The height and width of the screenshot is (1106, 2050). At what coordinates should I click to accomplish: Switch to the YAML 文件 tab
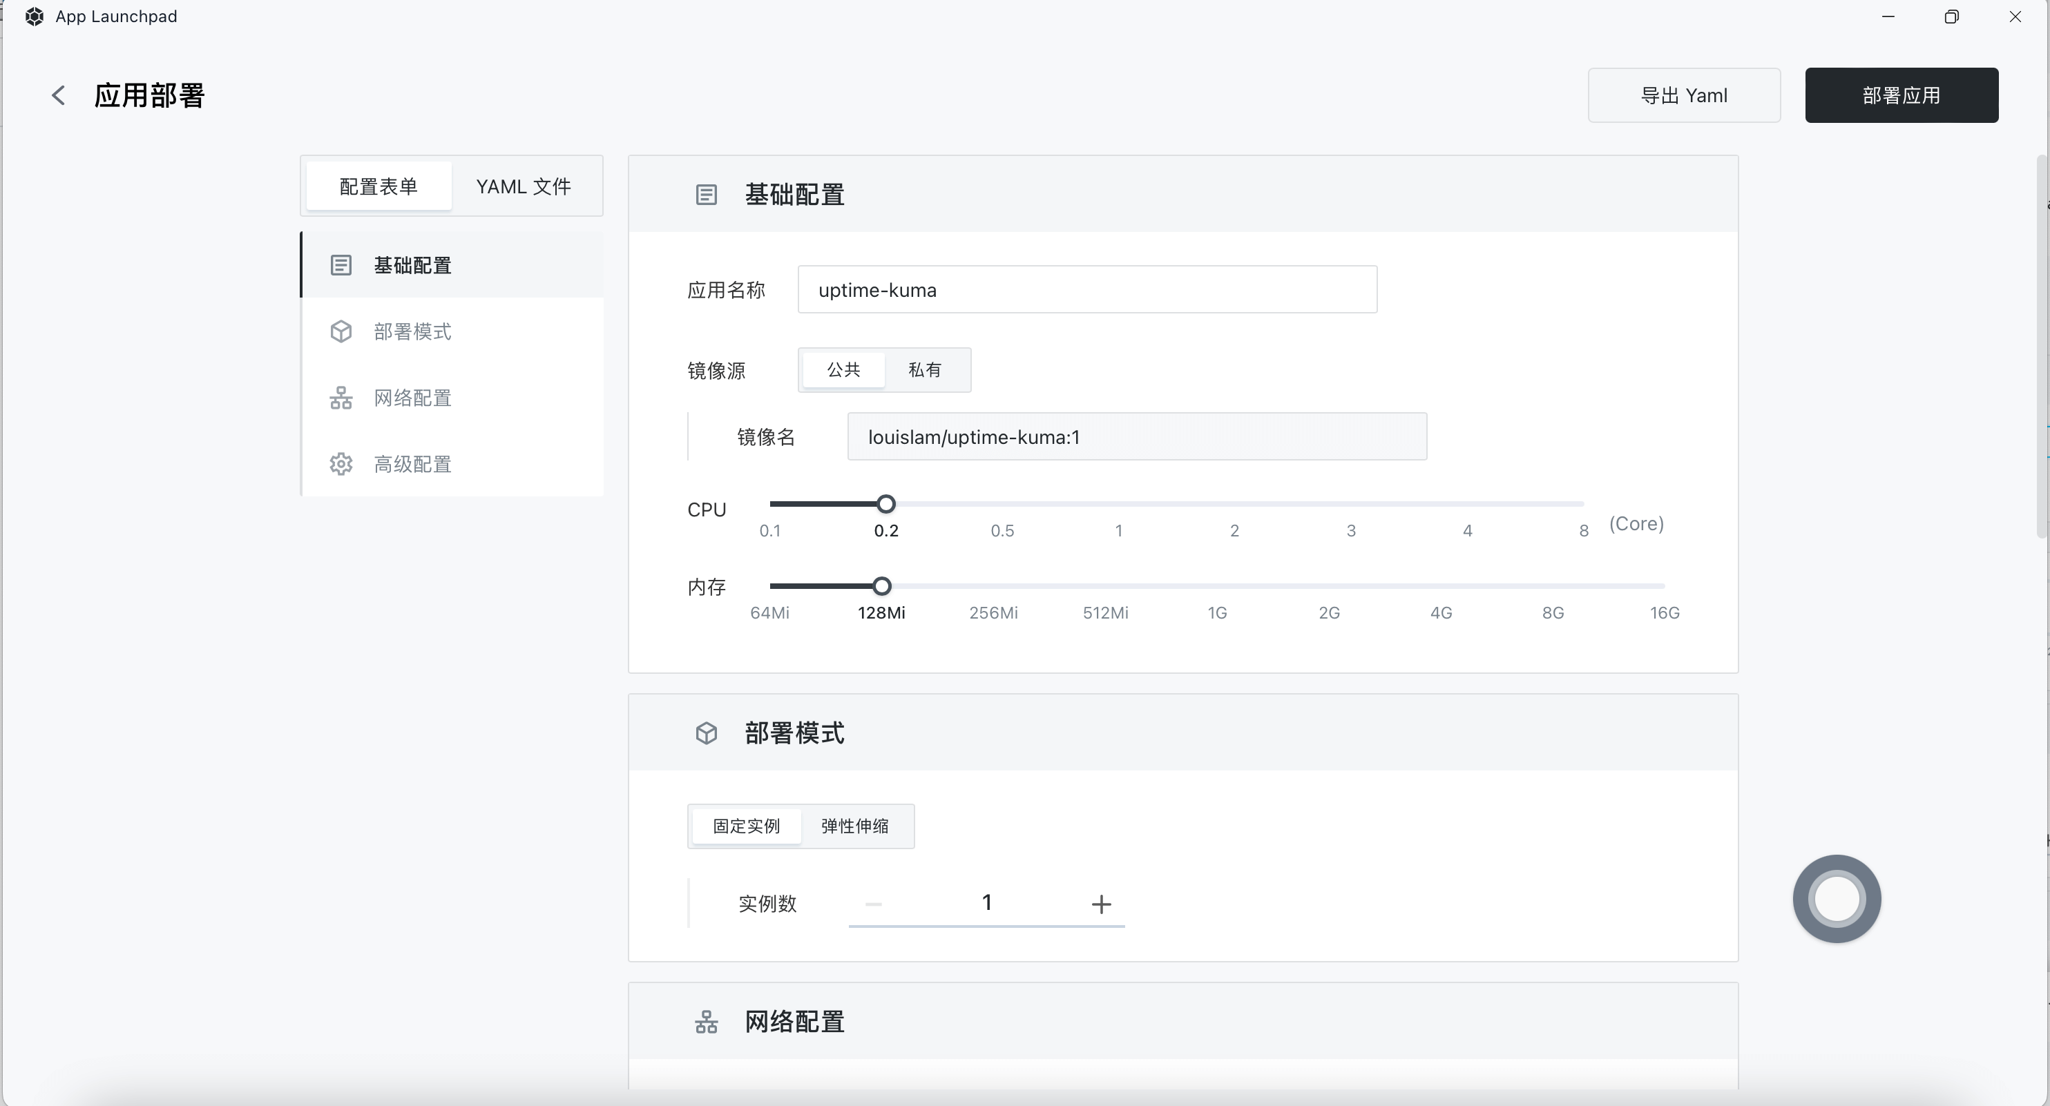(523, 186)
